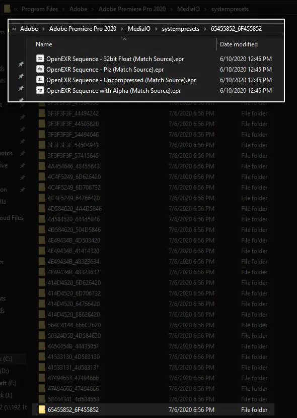Screen dimensions: 297x418
Task: Click the folder icon beside 4454454B_4443505F
Action: click(42, 346)
